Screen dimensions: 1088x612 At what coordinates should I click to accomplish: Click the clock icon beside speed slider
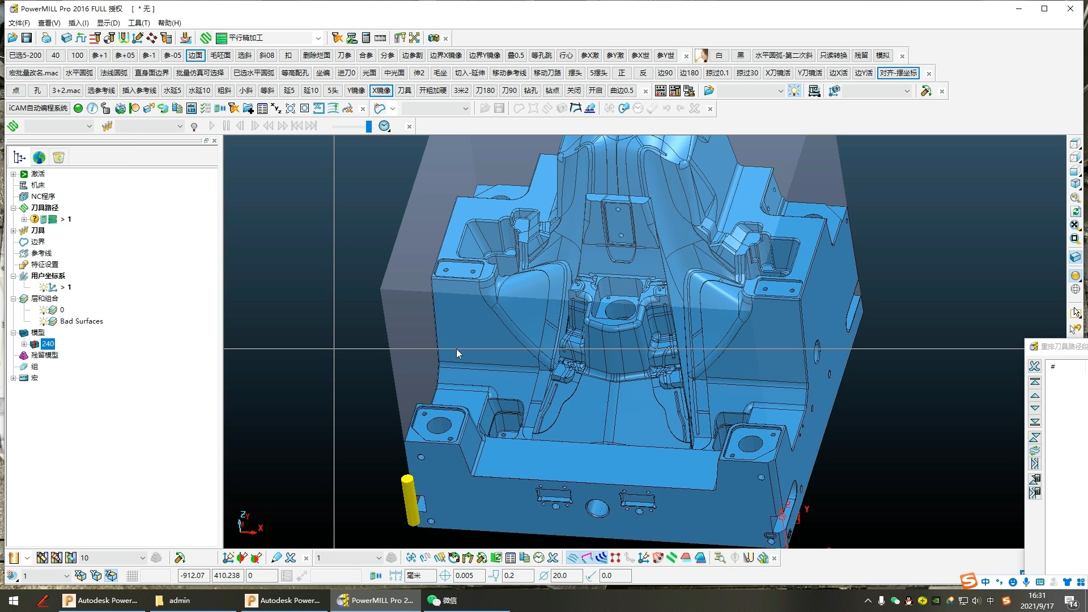[384, 126]
